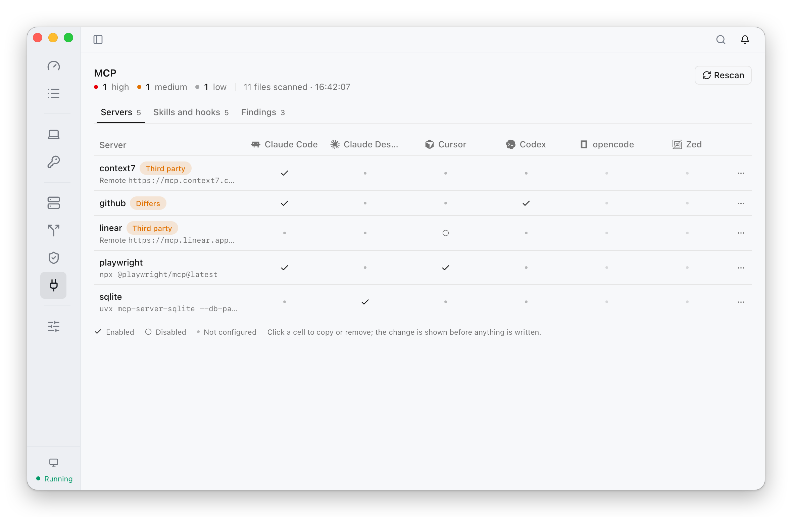
Task: Click context7 not-configured cell under Cursor
Action: pos(446,173)
